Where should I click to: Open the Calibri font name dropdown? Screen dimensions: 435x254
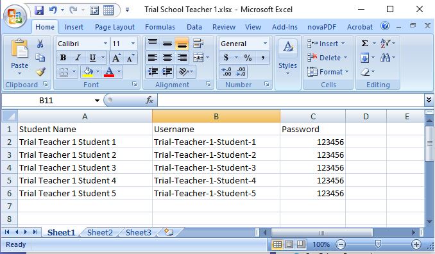(105, 44)
